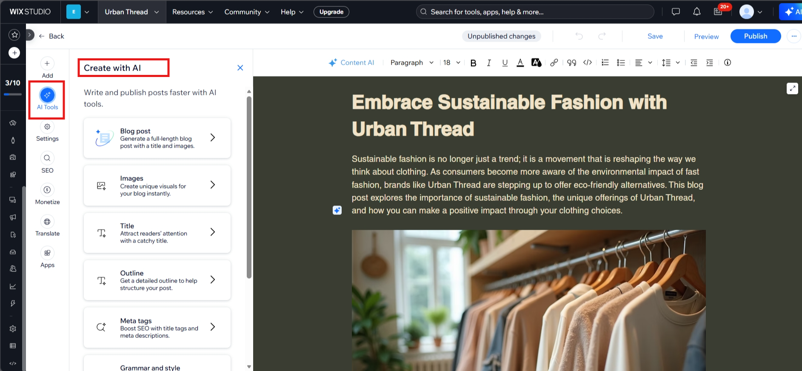Open the Meta tags AI tool card

tap(157, 328)
